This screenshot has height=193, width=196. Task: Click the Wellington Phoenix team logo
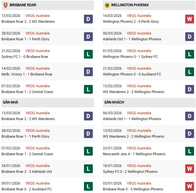pyautogui.click(x=107, y=5)
